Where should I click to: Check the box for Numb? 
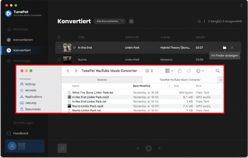[x=59, y=60]
